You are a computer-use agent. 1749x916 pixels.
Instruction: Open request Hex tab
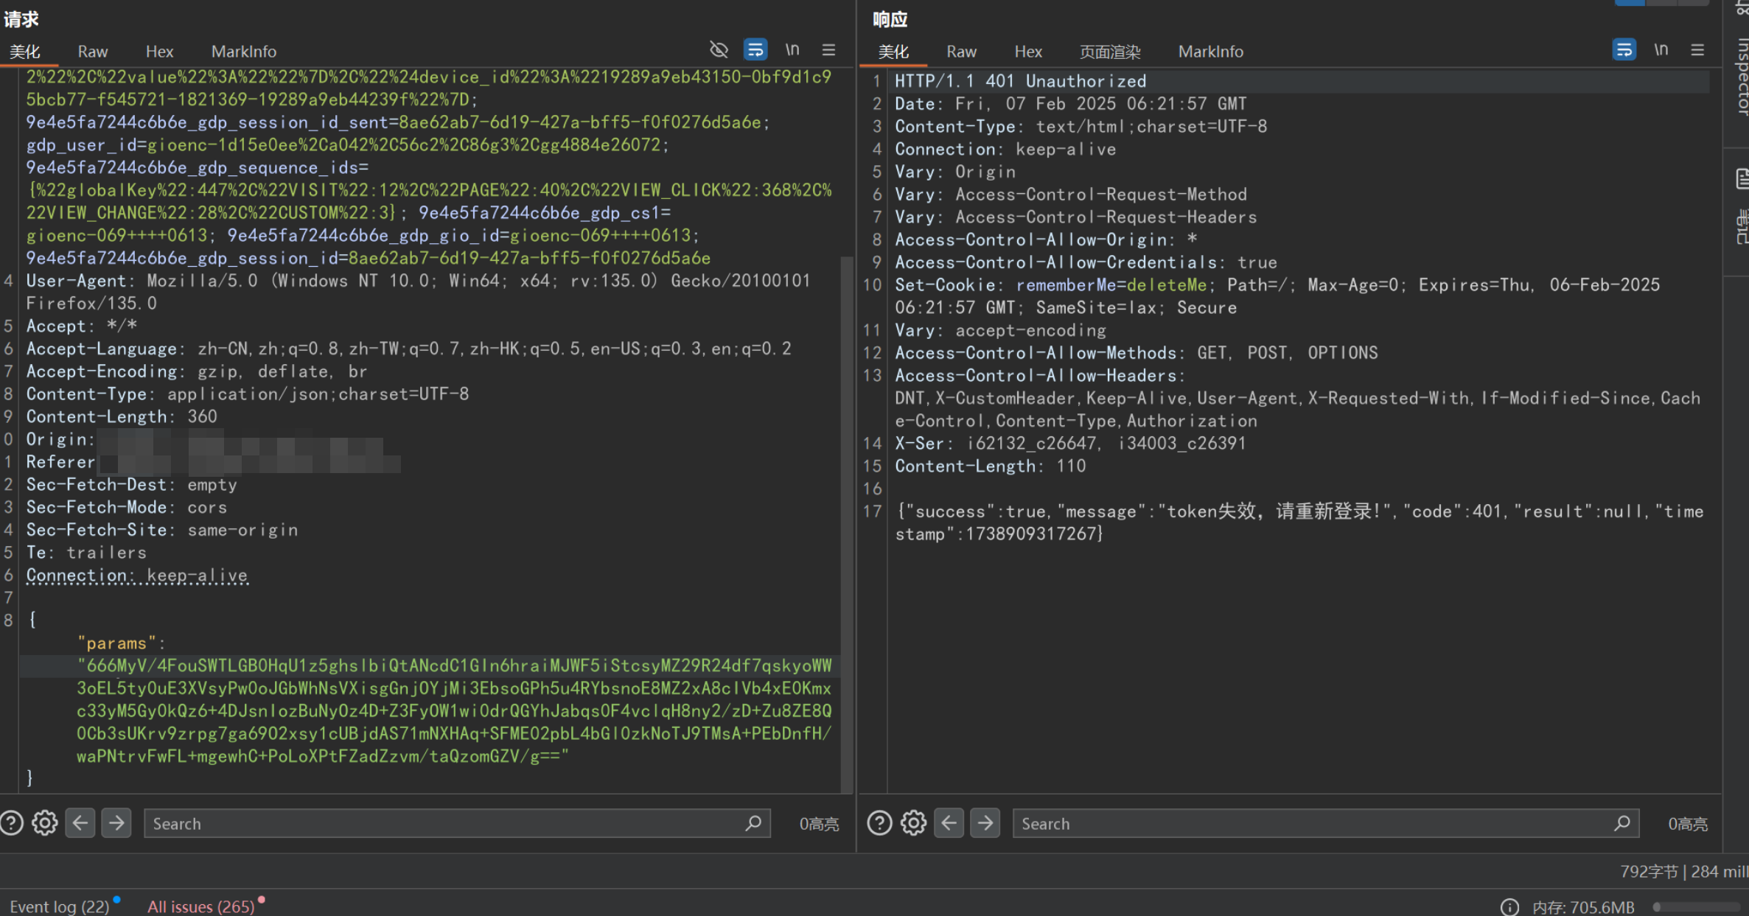(159, 52)
